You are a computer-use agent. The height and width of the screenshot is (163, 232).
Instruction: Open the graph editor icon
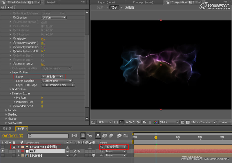pyautogui.click(x=126, y=136)
